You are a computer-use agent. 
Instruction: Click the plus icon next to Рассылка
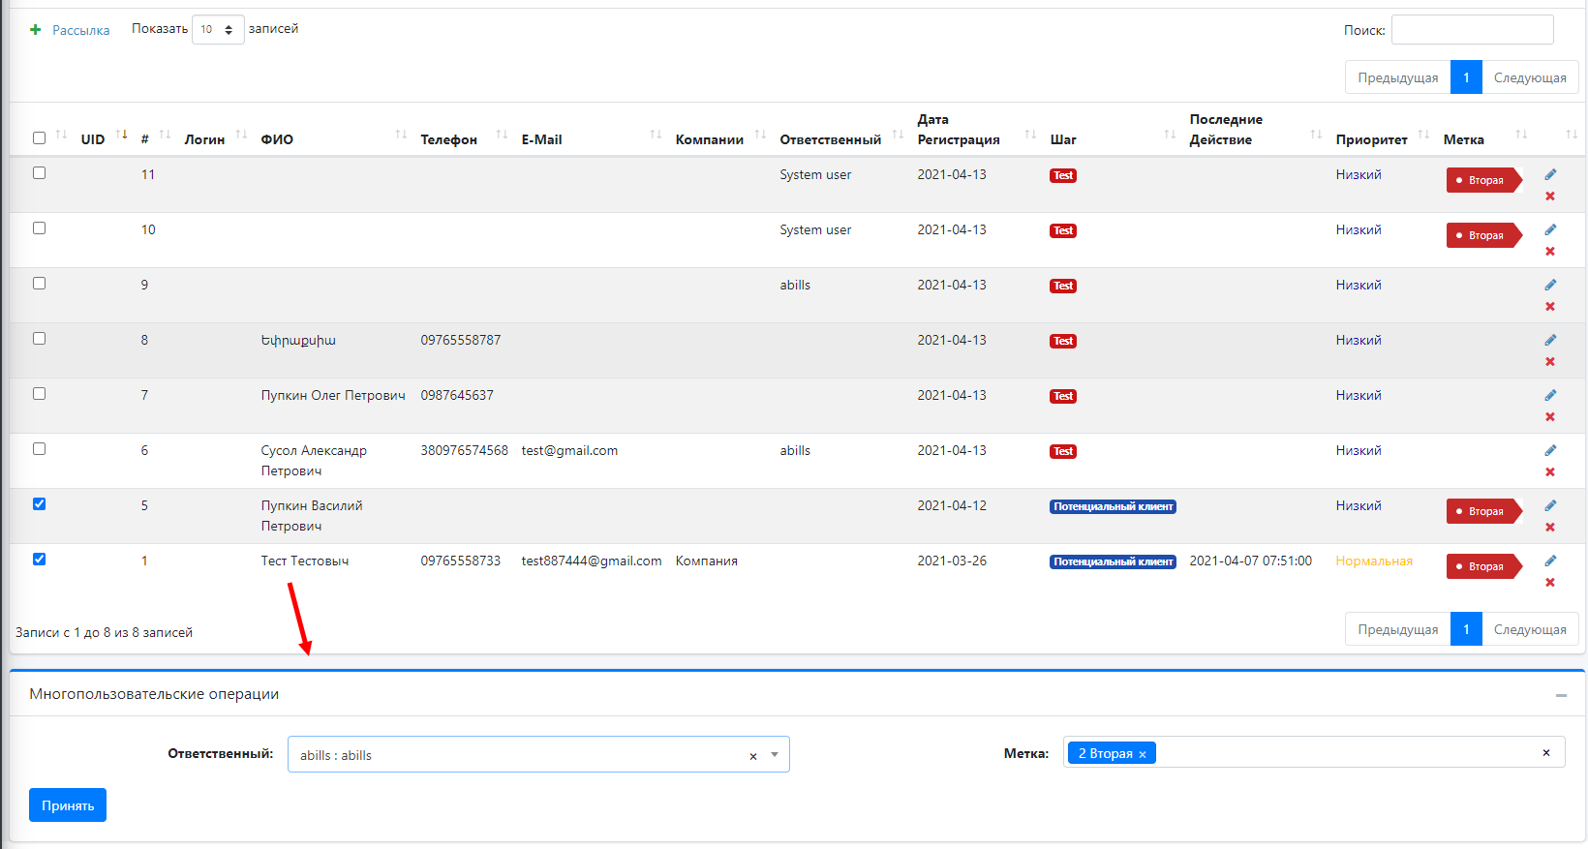point(36,30)
